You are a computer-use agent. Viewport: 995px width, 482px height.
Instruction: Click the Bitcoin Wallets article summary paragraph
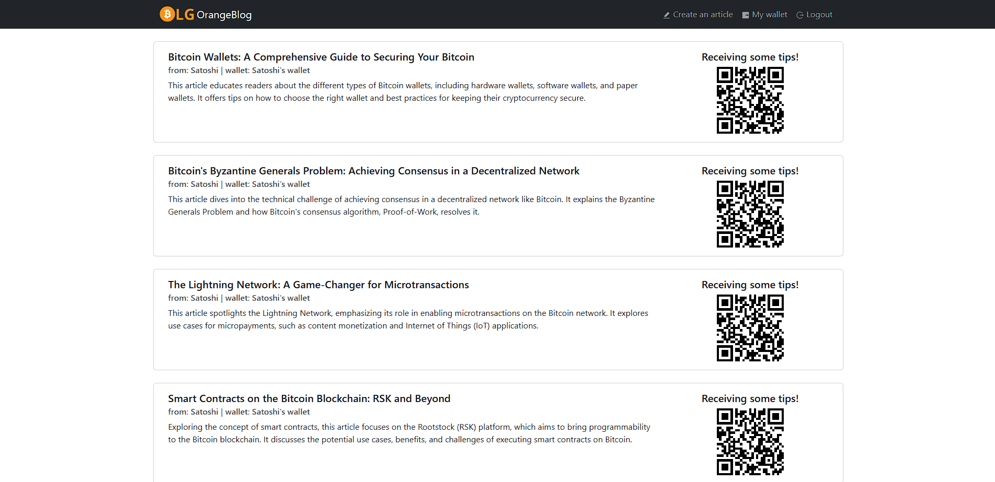[403, 92]
